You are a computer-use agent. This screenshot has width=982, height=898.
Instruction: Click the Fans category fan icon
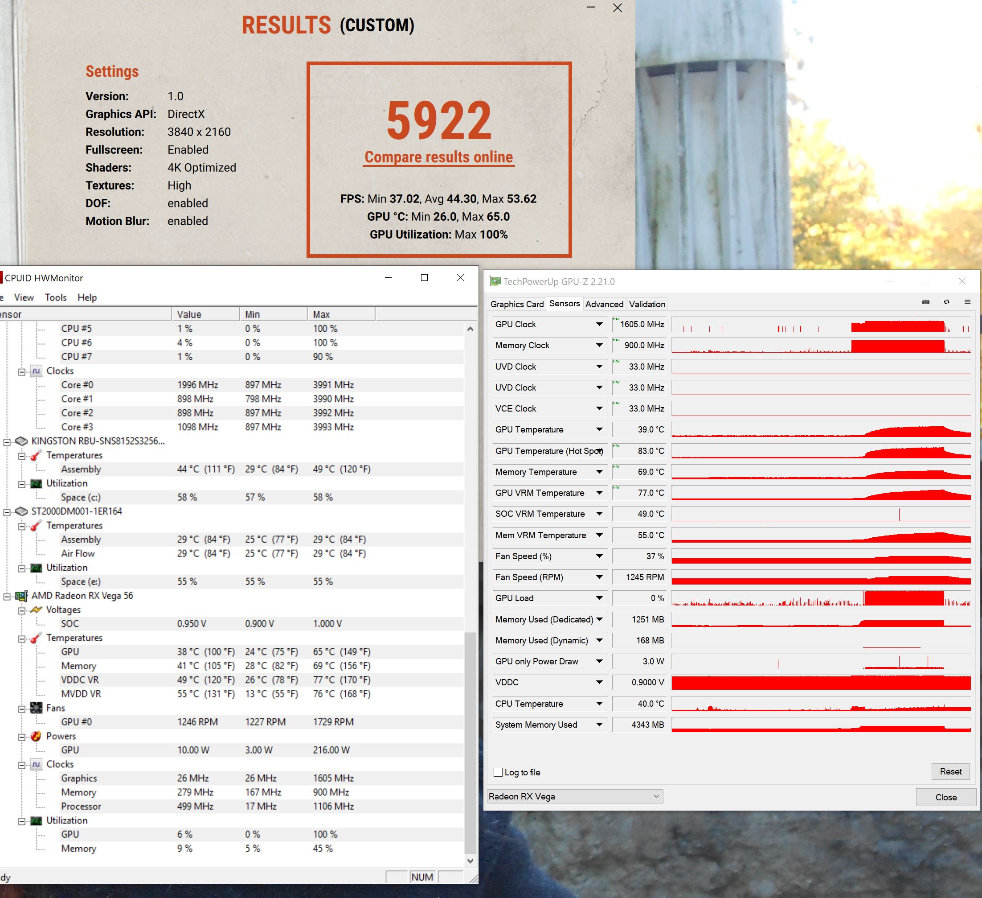coord(36,708)
